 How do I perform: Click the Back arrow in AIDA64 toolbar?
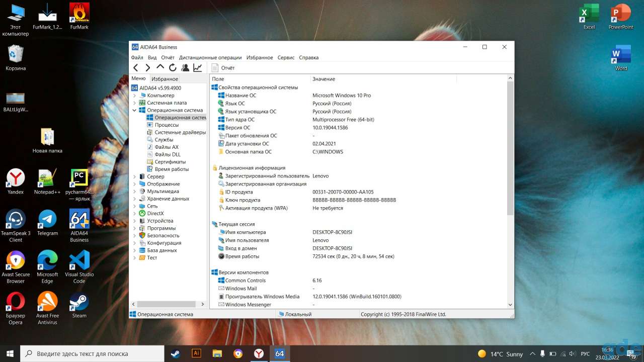[x=135, y=67]
